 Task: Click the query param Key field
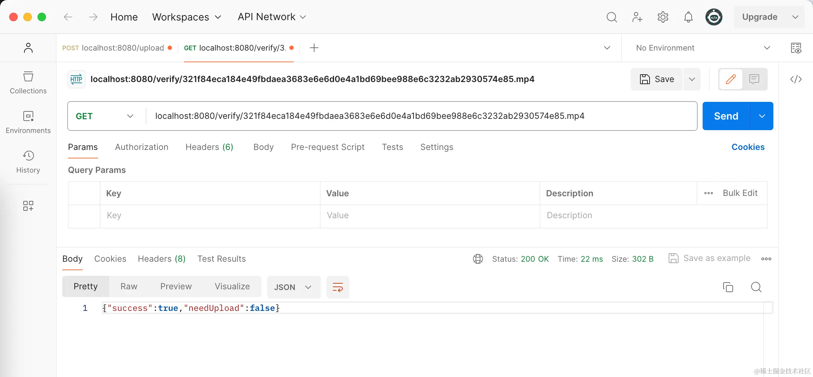pos(210,215)
